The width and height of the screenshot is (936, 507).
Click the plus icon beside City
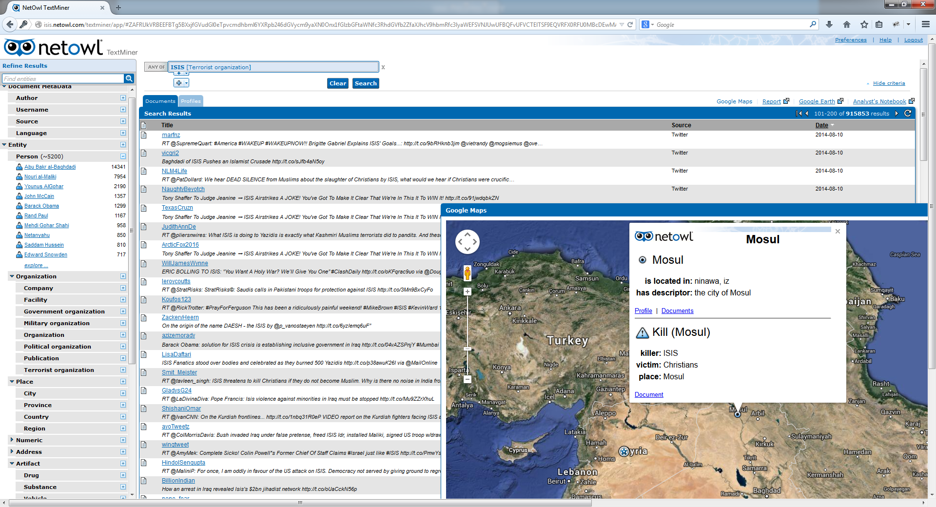[x=123, y=393]
